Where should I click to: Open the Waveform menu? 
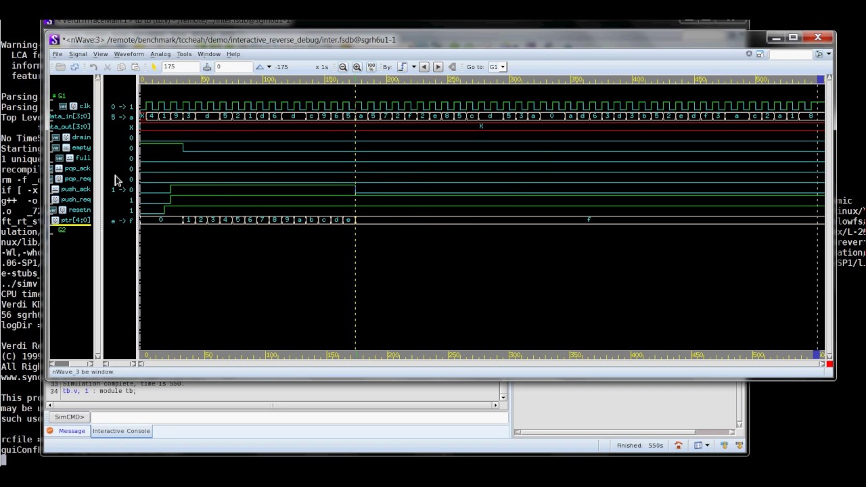[129, 54]
